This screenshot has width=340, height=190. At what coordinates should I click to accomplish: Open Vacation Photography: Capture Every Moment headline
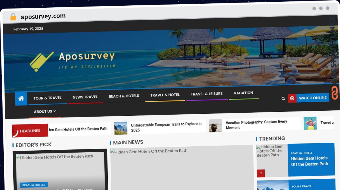(256, 125)
